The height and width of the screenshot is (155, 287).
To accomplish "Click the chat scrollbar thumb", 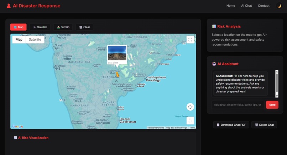I will click(277, 82).
